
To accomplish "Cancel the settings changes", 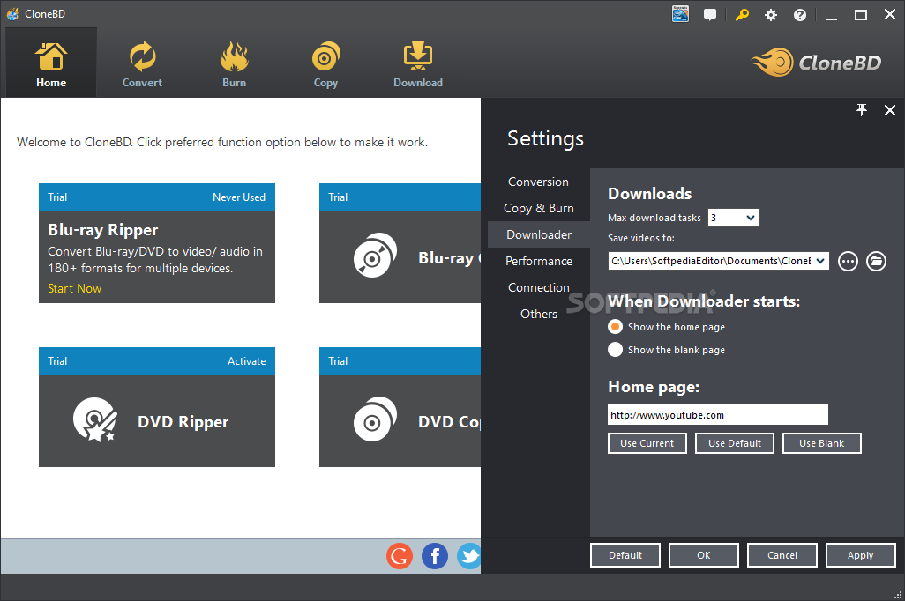I will pos(782,555).
